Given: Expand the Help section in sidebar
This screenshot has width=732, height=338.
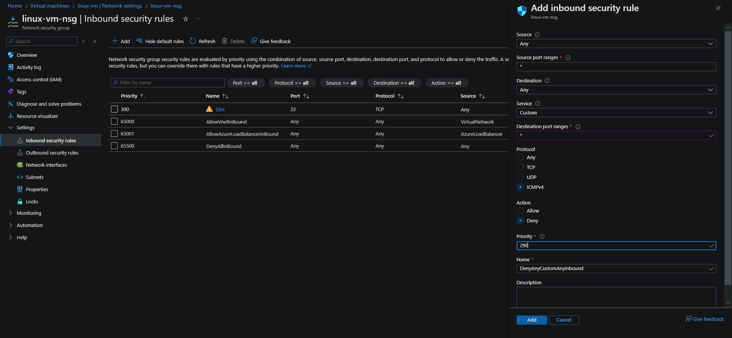Looking at the screenshot, I should point(11,237).
